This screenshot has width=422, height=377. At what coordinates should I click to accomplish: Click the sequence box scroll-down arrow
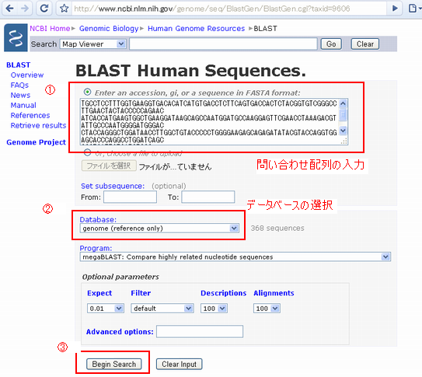(343, 131)
